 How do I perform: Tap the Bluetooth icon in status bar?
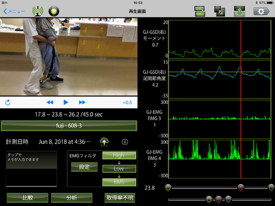pyautogui.click(x=256, y=3)
